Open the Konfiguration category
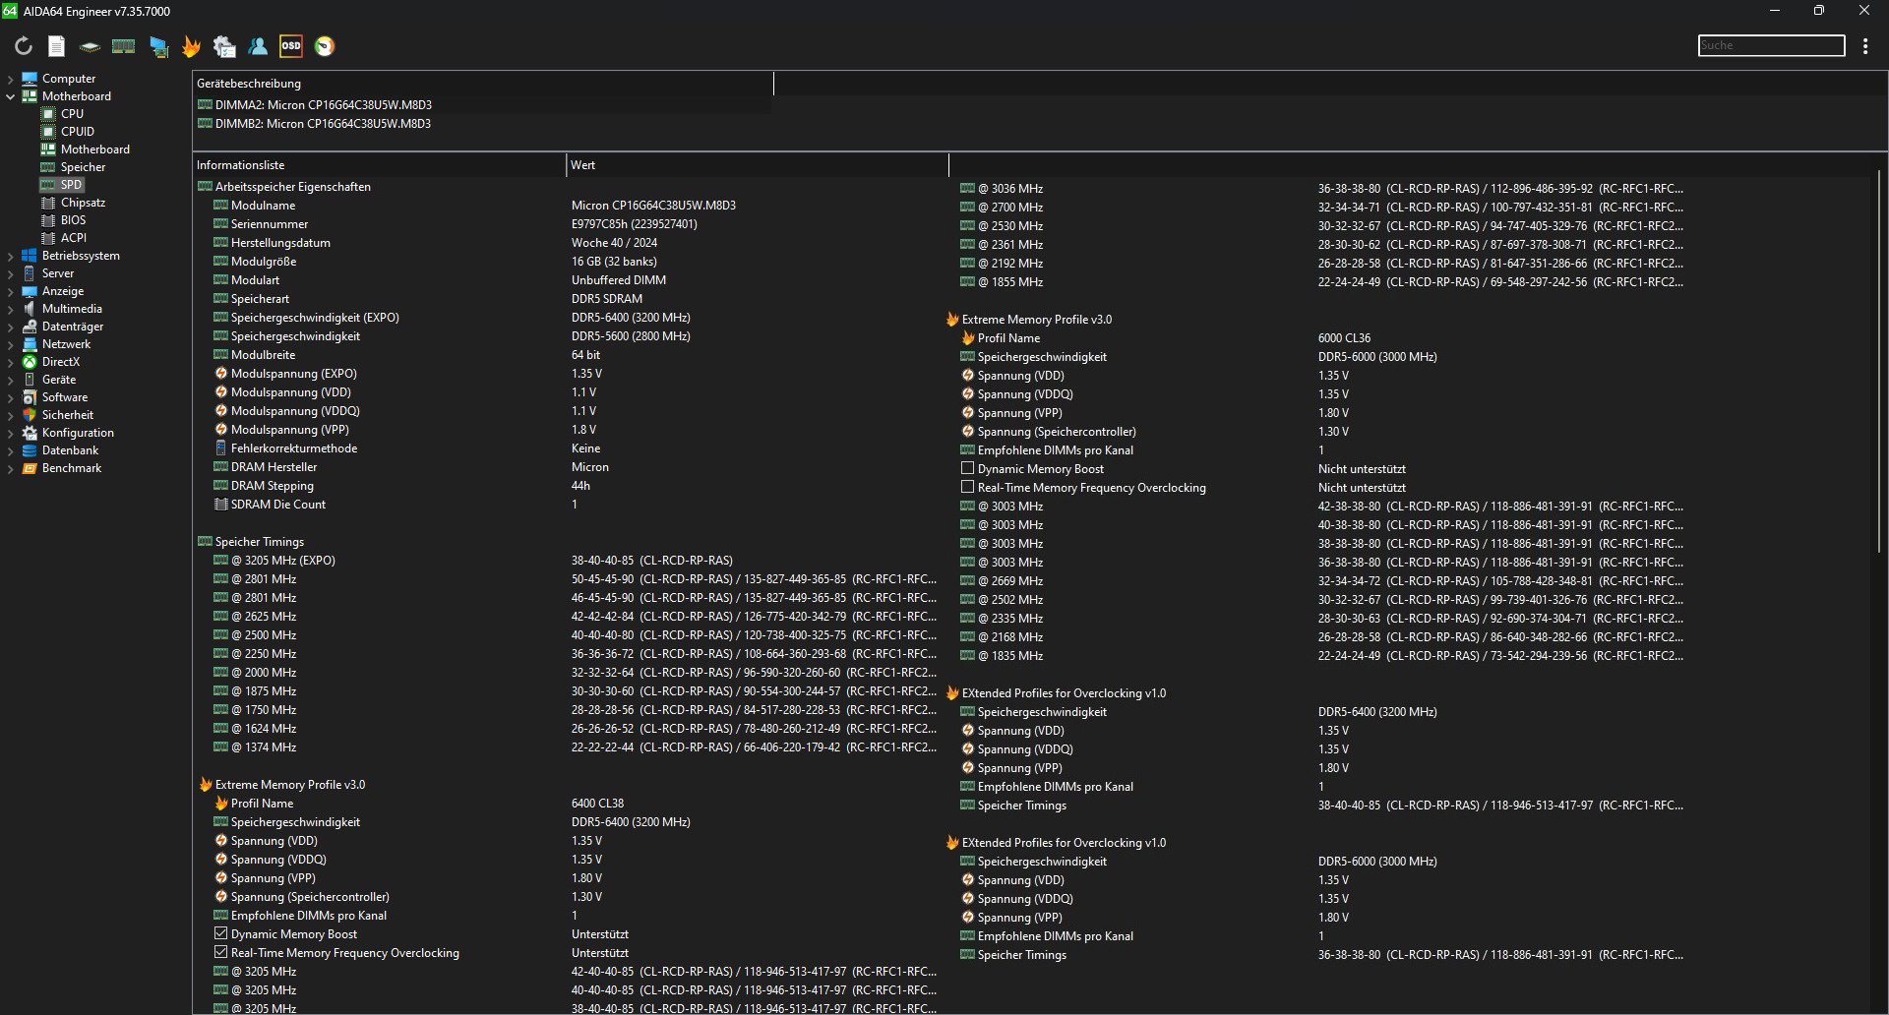Viewport: 1889px width, 1015px height. point(78,433)
